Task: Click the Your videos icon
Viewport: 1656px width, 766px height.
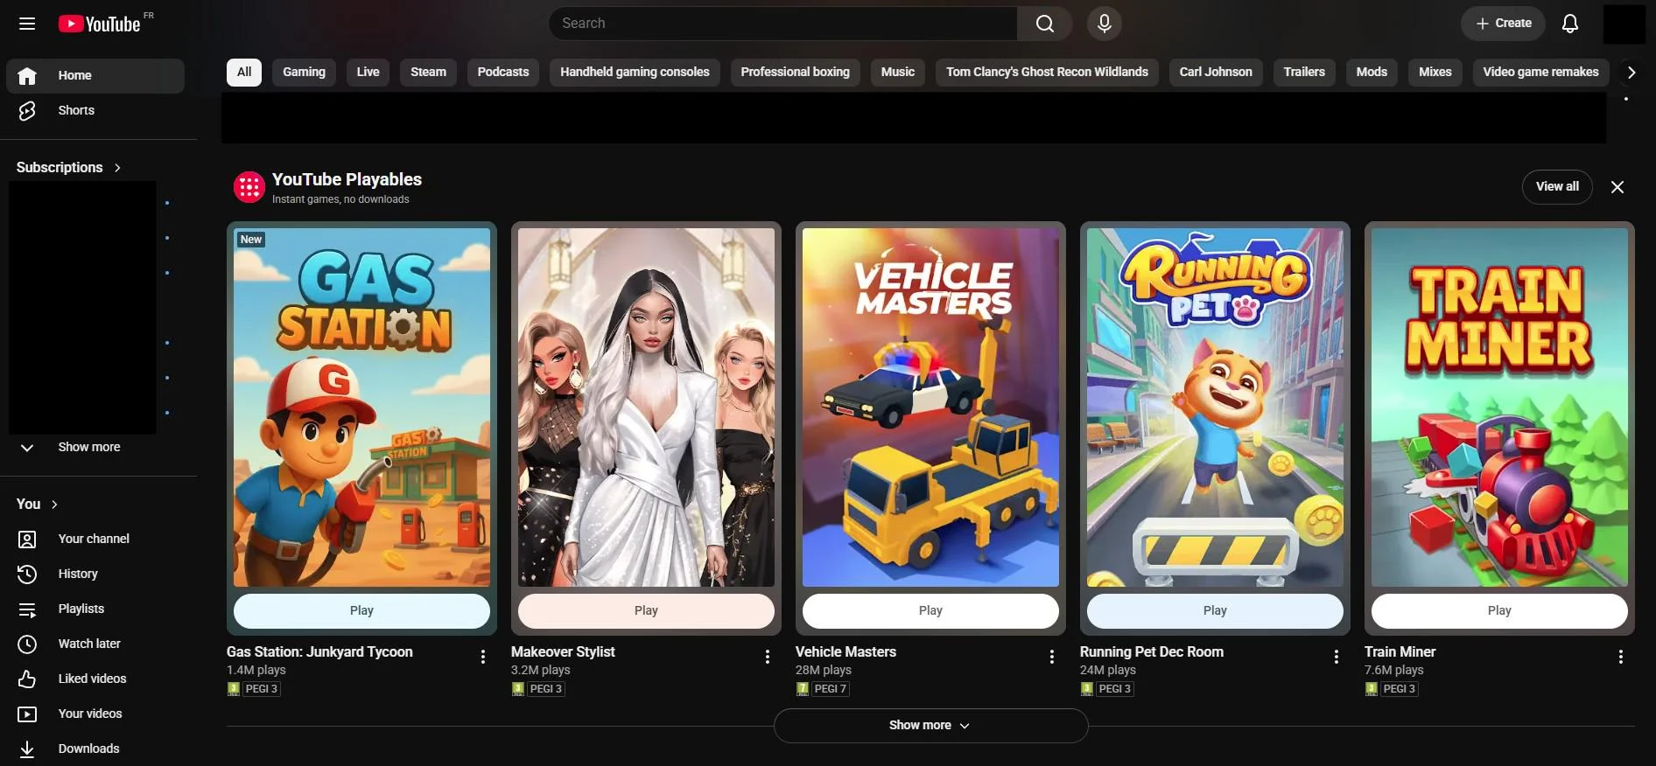Action: click(x=27, y=714)
